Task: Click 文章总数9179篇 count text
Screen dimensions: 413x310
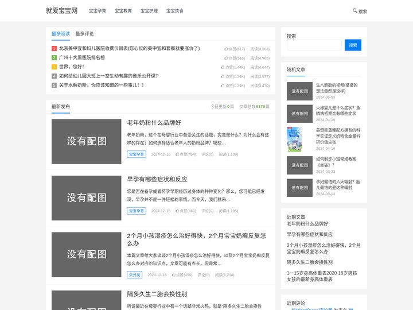Action: [x=255, y=107]
